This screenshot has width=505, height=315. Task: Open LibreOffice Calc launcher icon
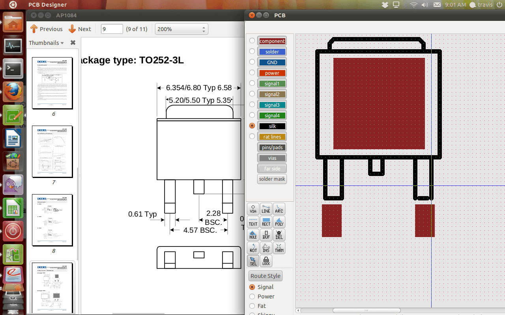point(13,208)
